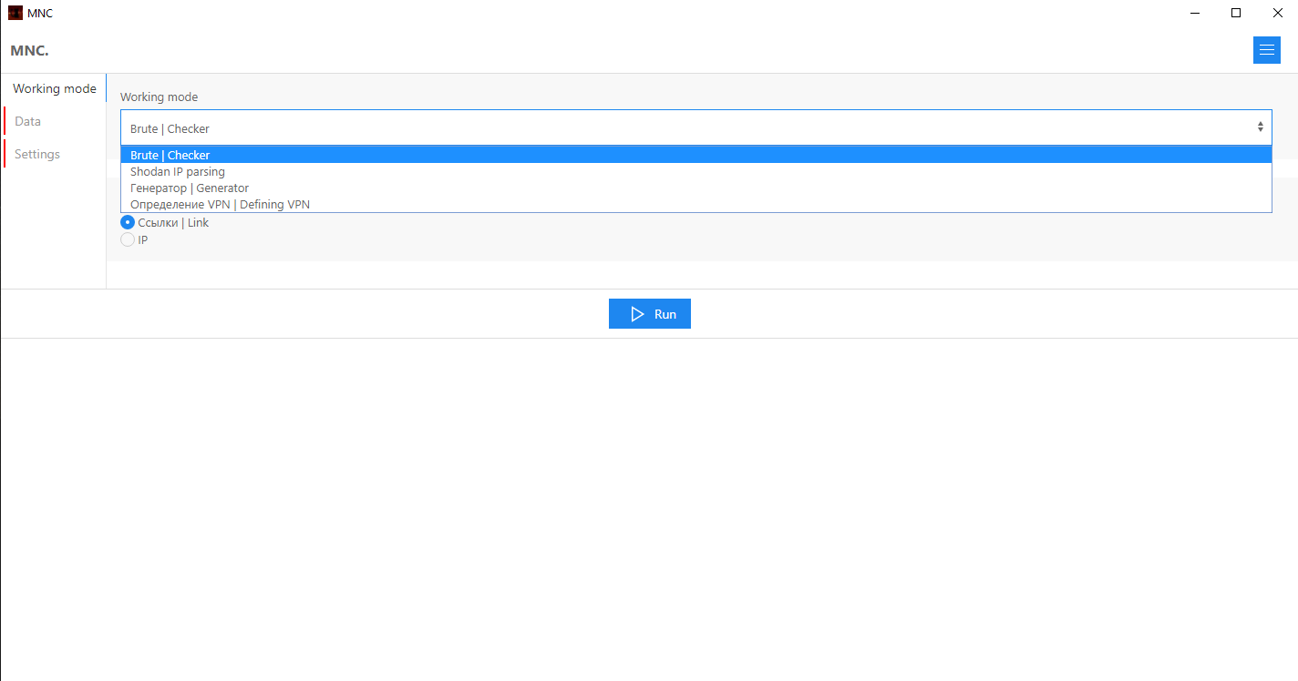Select the Ссылки | Link radio option
This screenshot has width=1298, height=681.
coord(128,223)
